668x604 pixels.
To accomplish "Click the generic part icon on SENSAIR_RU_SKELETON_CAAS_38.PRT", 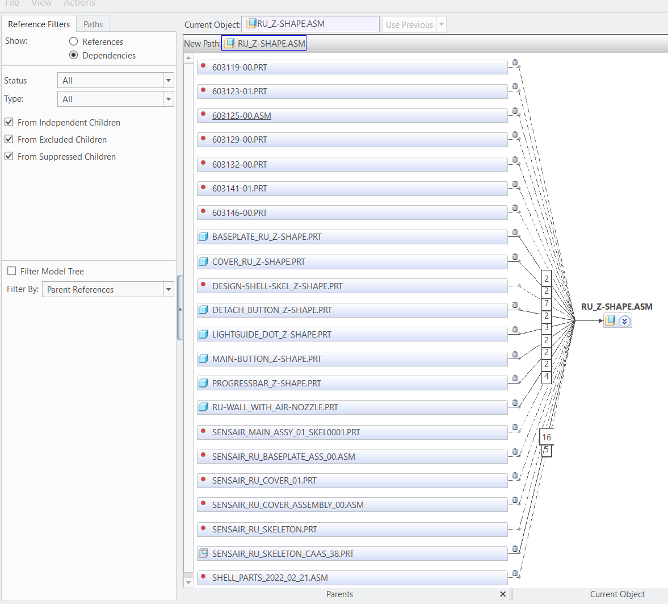I will (x=203, y=553).
